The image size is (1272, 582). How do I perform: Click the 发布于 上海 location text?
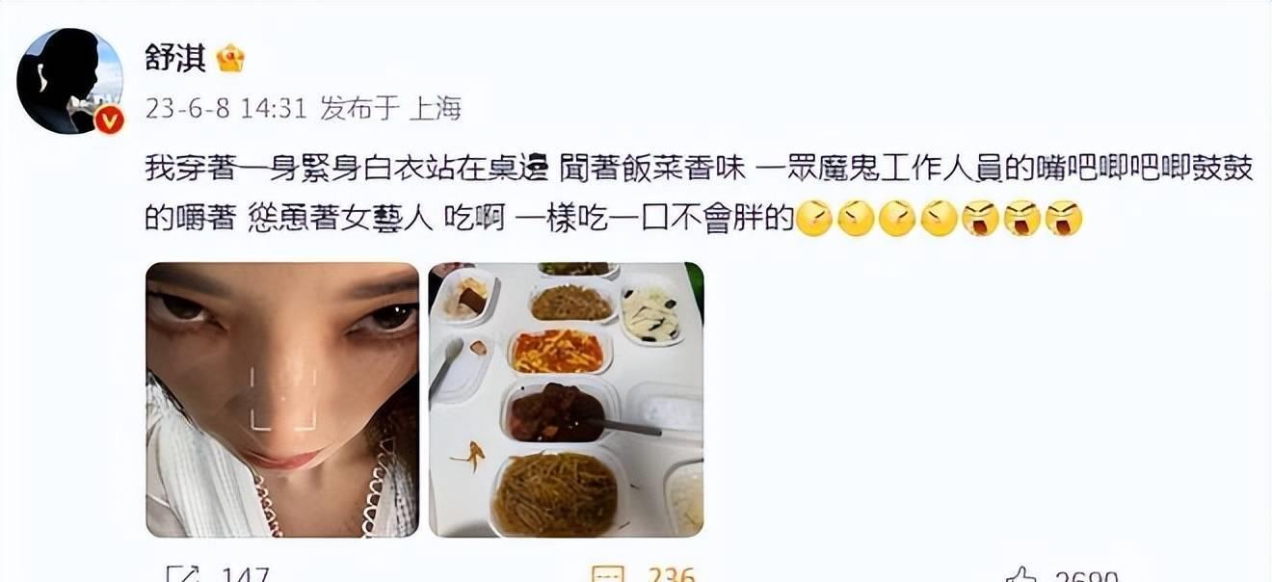(x=391, y=109)
